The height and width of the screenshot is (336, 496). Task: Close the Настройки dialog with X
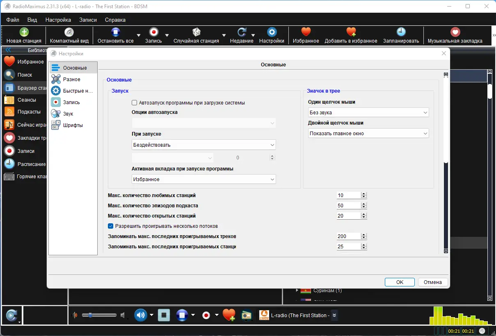click(443, 53)
